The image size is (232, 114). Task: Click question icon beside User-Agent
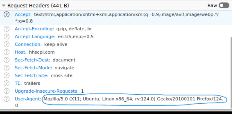(6, 99)
